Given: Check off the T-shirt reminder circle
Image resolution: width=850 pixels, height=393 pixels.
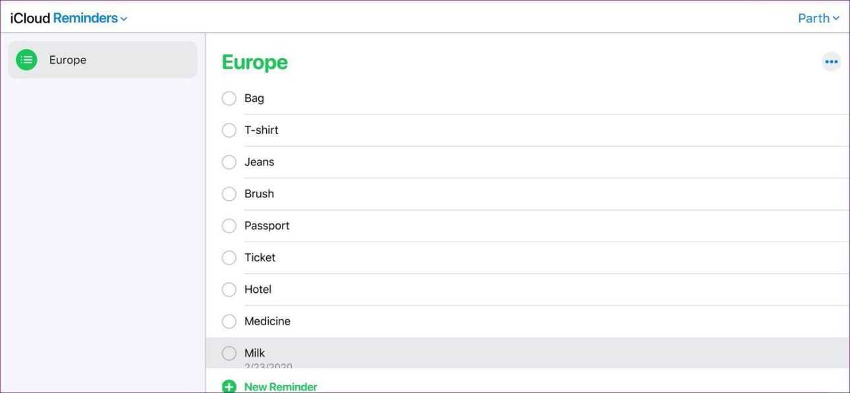Looking at the screenshot, I should click(x=229, y=130).
